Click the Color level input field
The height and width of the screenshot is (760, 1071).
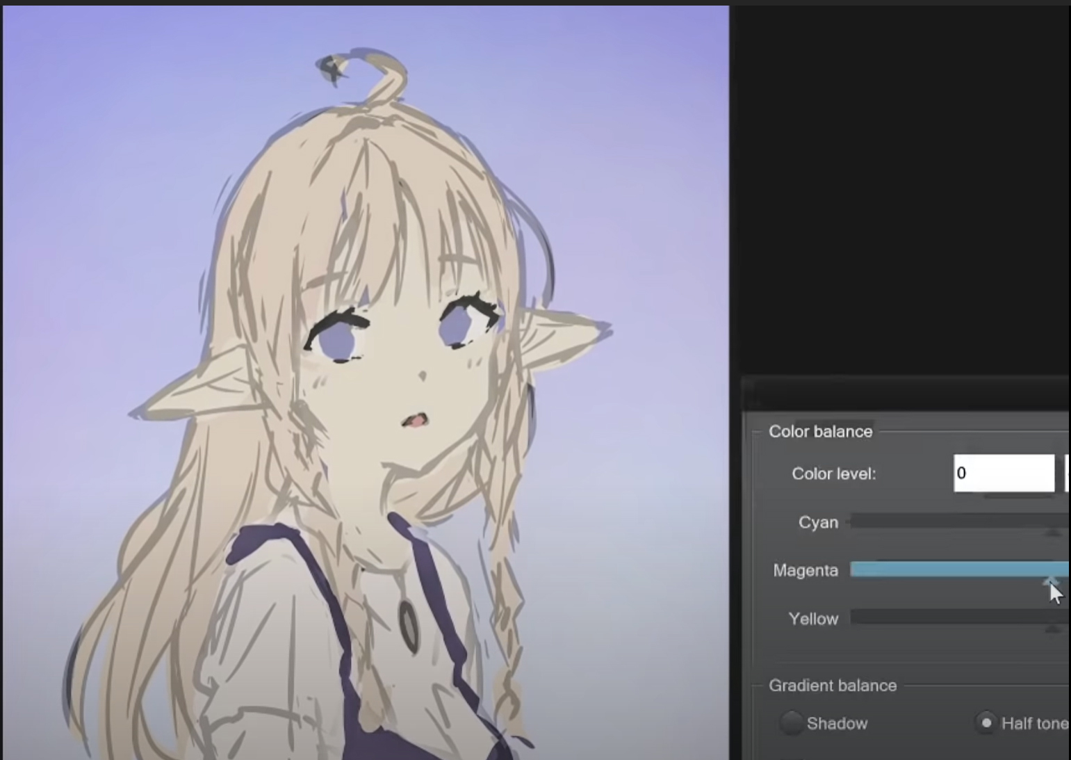pyautogui.click(x=1004, y=474)
